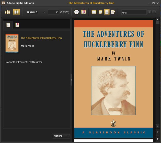Open the Table of Contents panel tab
161x143 pixels.
coord(8,25)
